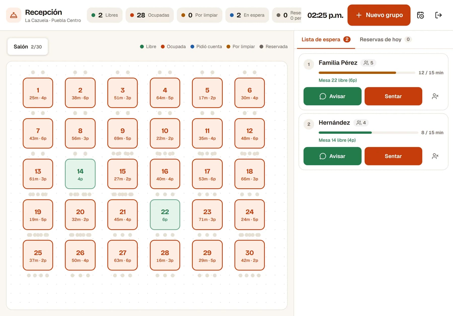Viewport: 453px width, 316px height.
Task: Click the party size icon beside Hernández
Action: tap(359, 123)
